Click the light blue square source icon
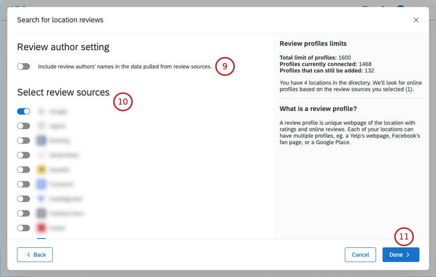436x277 pixels. (41, 184)
